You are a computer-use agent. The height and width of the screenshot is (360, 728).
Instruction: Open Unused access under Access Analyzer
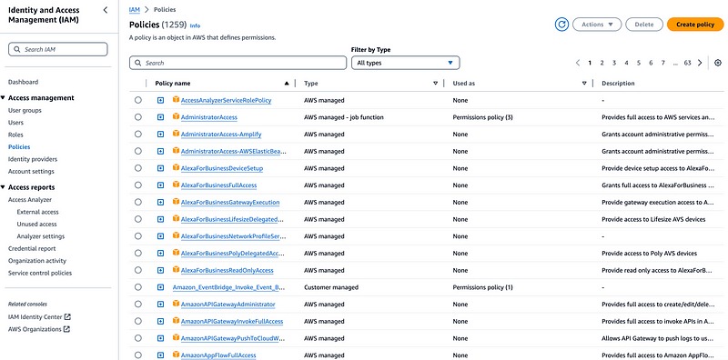(36, 224)
